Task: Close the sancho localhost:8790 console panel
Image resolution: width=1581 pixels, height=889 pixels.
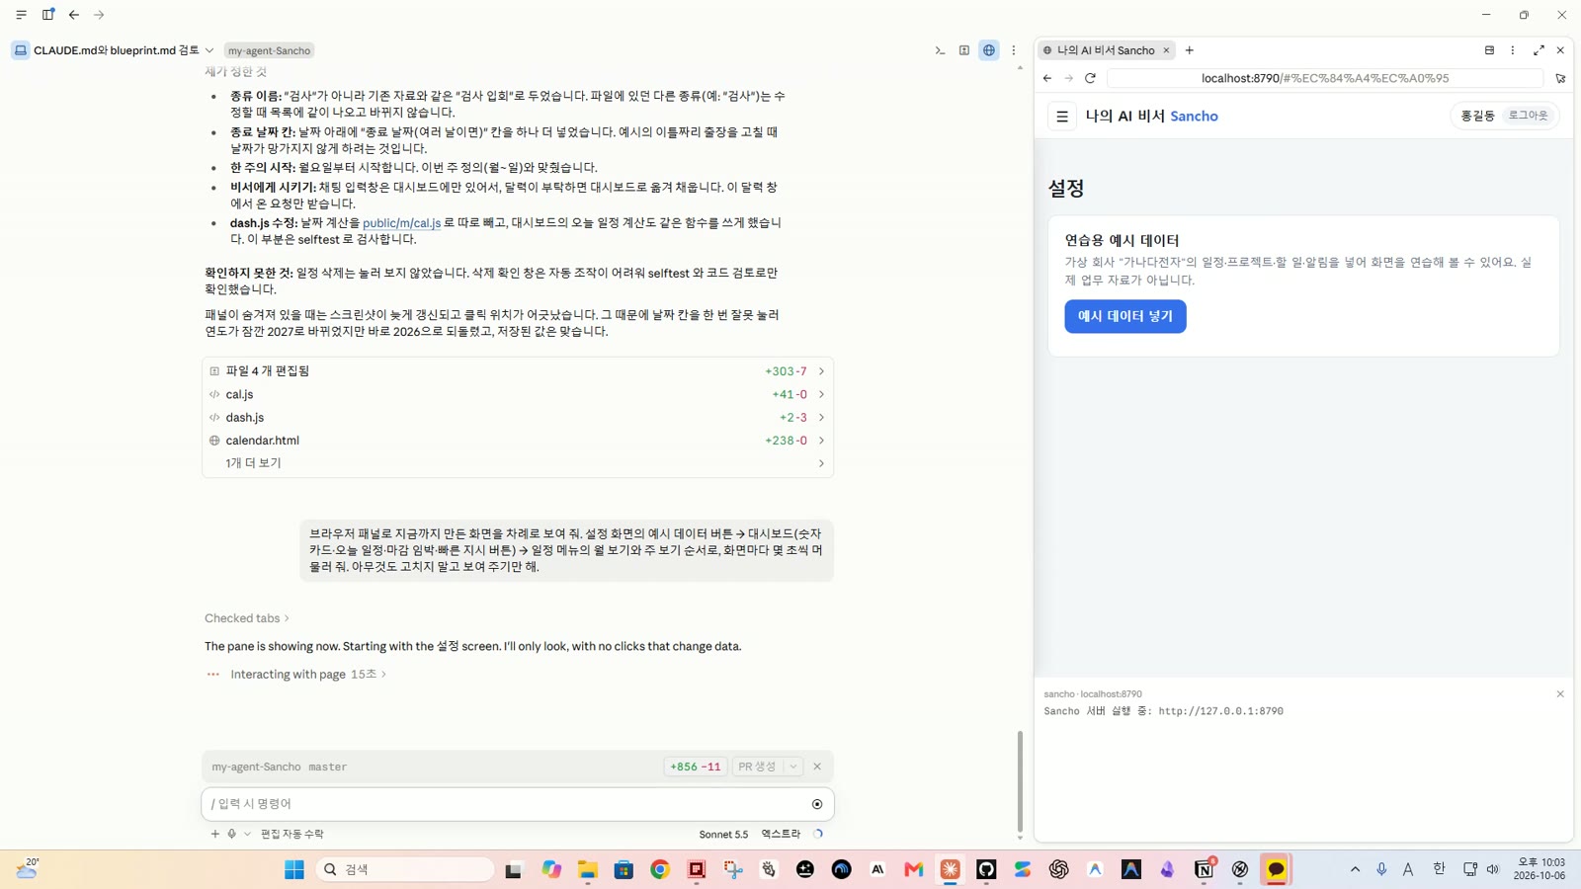Action: [x=1560, y=694]
